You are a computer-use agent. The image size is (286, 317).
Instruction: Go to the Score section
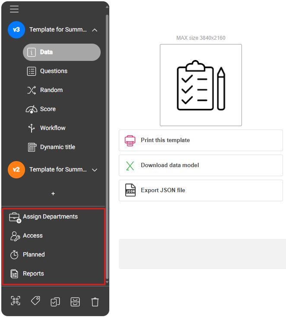tap(48, 109)
